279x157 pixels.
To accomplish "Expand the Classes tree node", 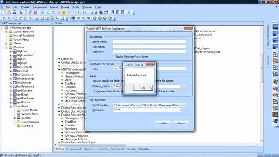I will click(x=7, y=44).
